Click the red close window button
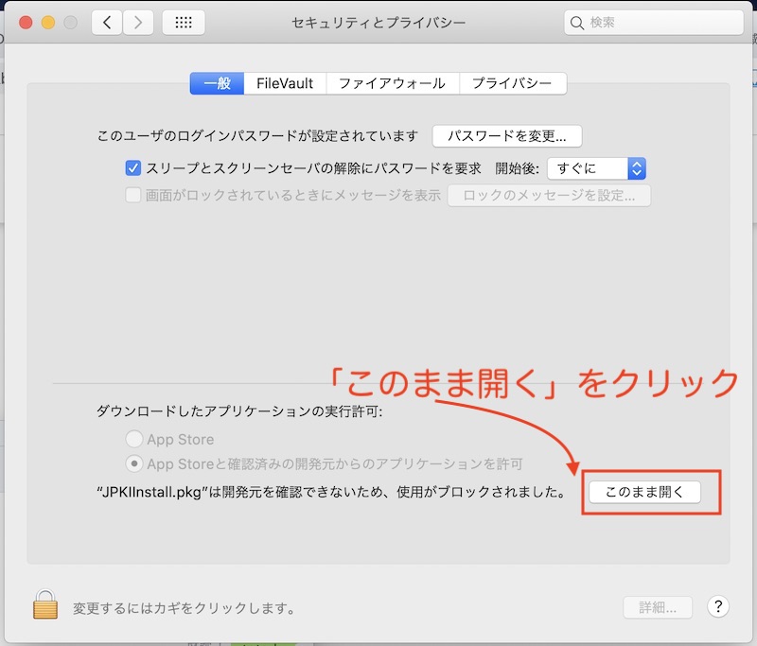Image resolution: width=757 pixels, height=646 pixels. point(26,23)
